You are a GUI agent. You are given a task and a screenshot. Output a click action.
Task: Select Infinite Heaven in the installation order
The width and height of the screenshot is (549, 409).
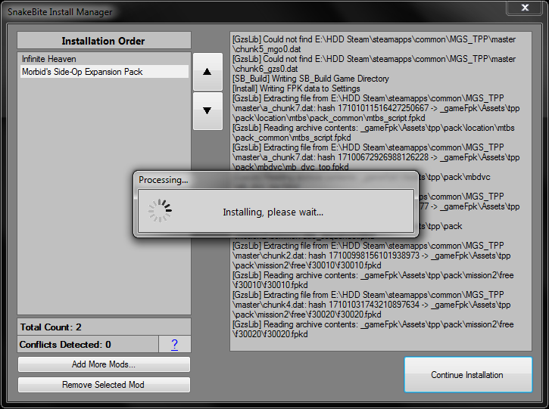[x=49, y=59]
